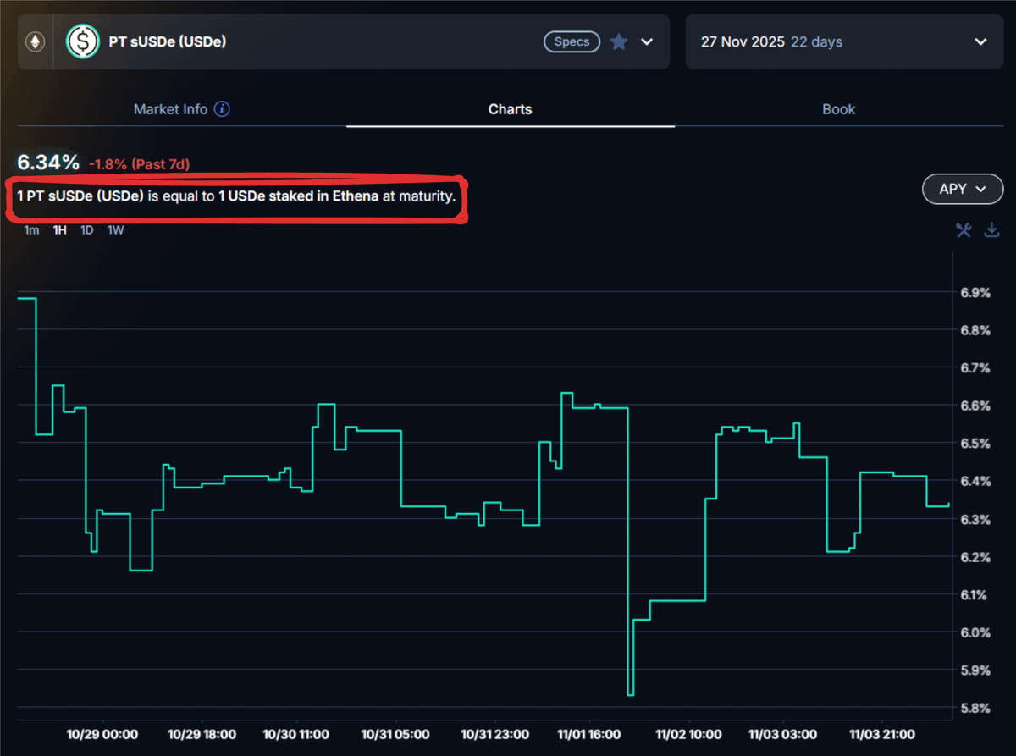Screen dimensions: 1016x756
Task: Click the 6.5% y-axis label
Action: point(974,444)
